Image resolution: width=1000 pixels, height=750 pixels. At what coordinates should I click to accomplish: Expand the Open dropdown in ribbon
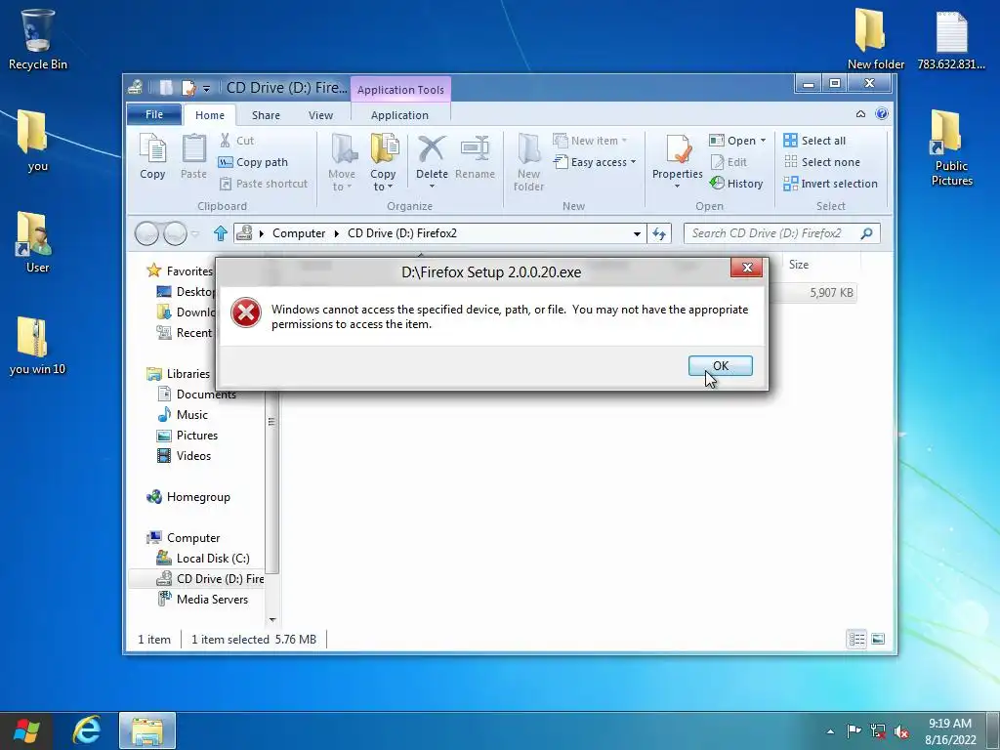(737, 141)
